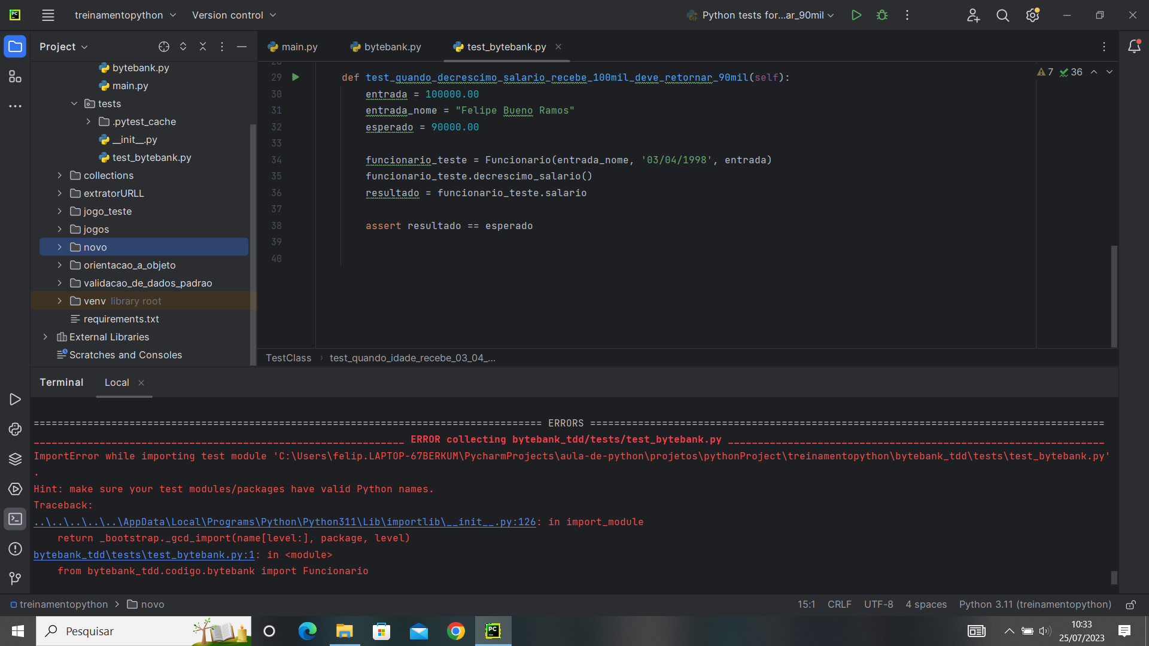Open the Notifications bell
The image size is (1149, 646).
(x=1134, y=47)
